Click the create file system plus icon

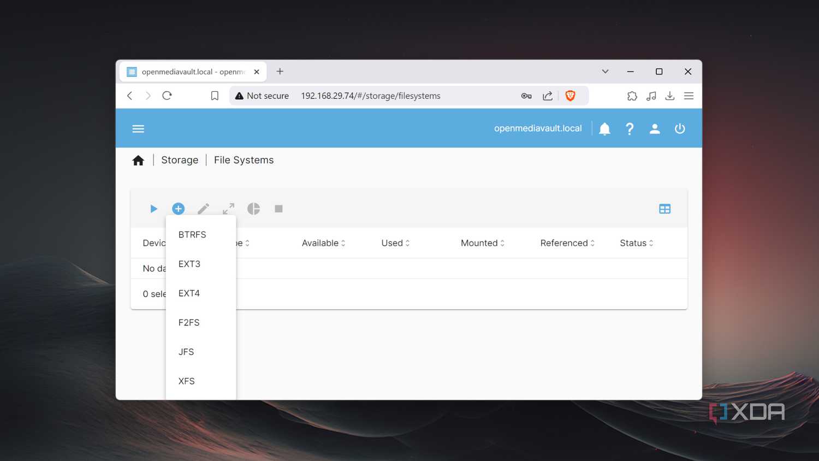[x=179, y=209]
